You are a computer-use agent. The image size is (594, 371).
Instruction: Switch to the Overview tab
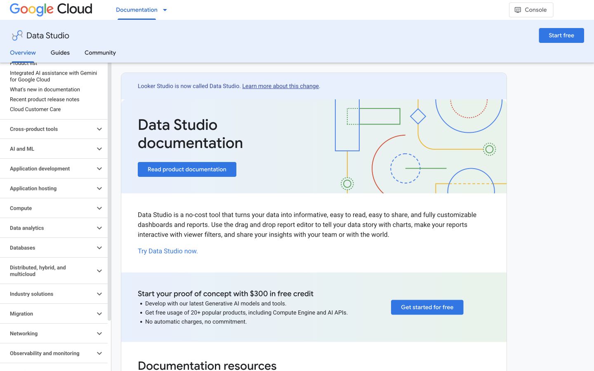tap(23, 53)
